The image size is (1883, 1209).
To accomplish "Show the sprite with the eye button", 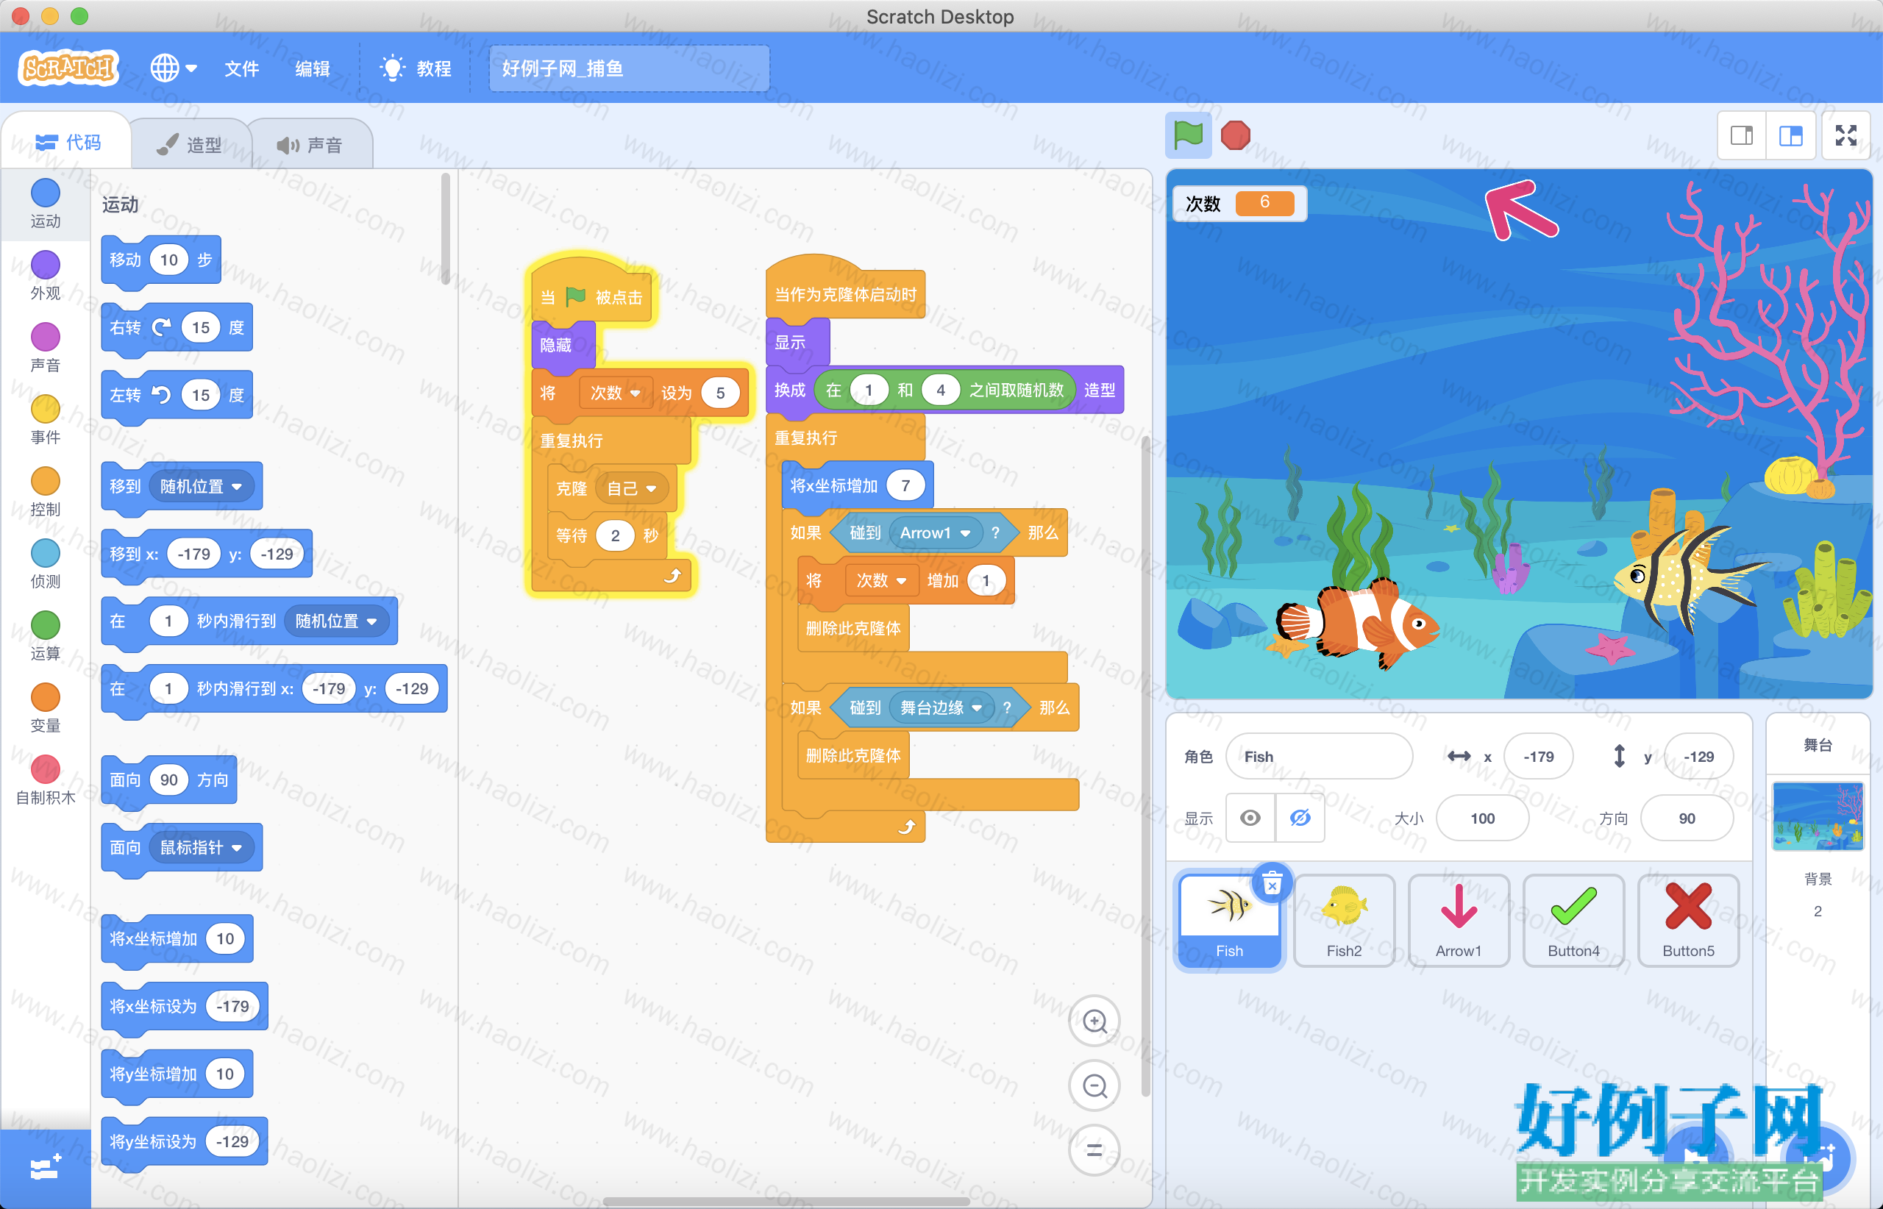I will 1251,818.
